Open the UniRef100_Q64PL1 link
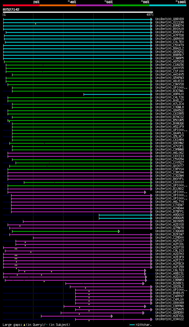This screenshot has height=327, width=189. (170, 133)
